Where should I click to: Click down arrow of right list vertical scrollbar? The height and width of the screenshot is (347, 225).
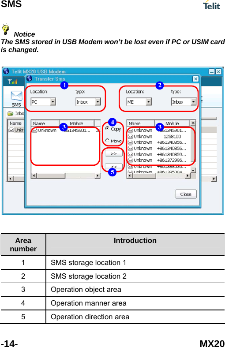tap(193, 170)
